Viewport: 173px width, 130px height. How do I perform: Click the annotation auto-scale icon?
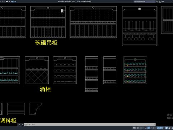(x=169, y=128)
